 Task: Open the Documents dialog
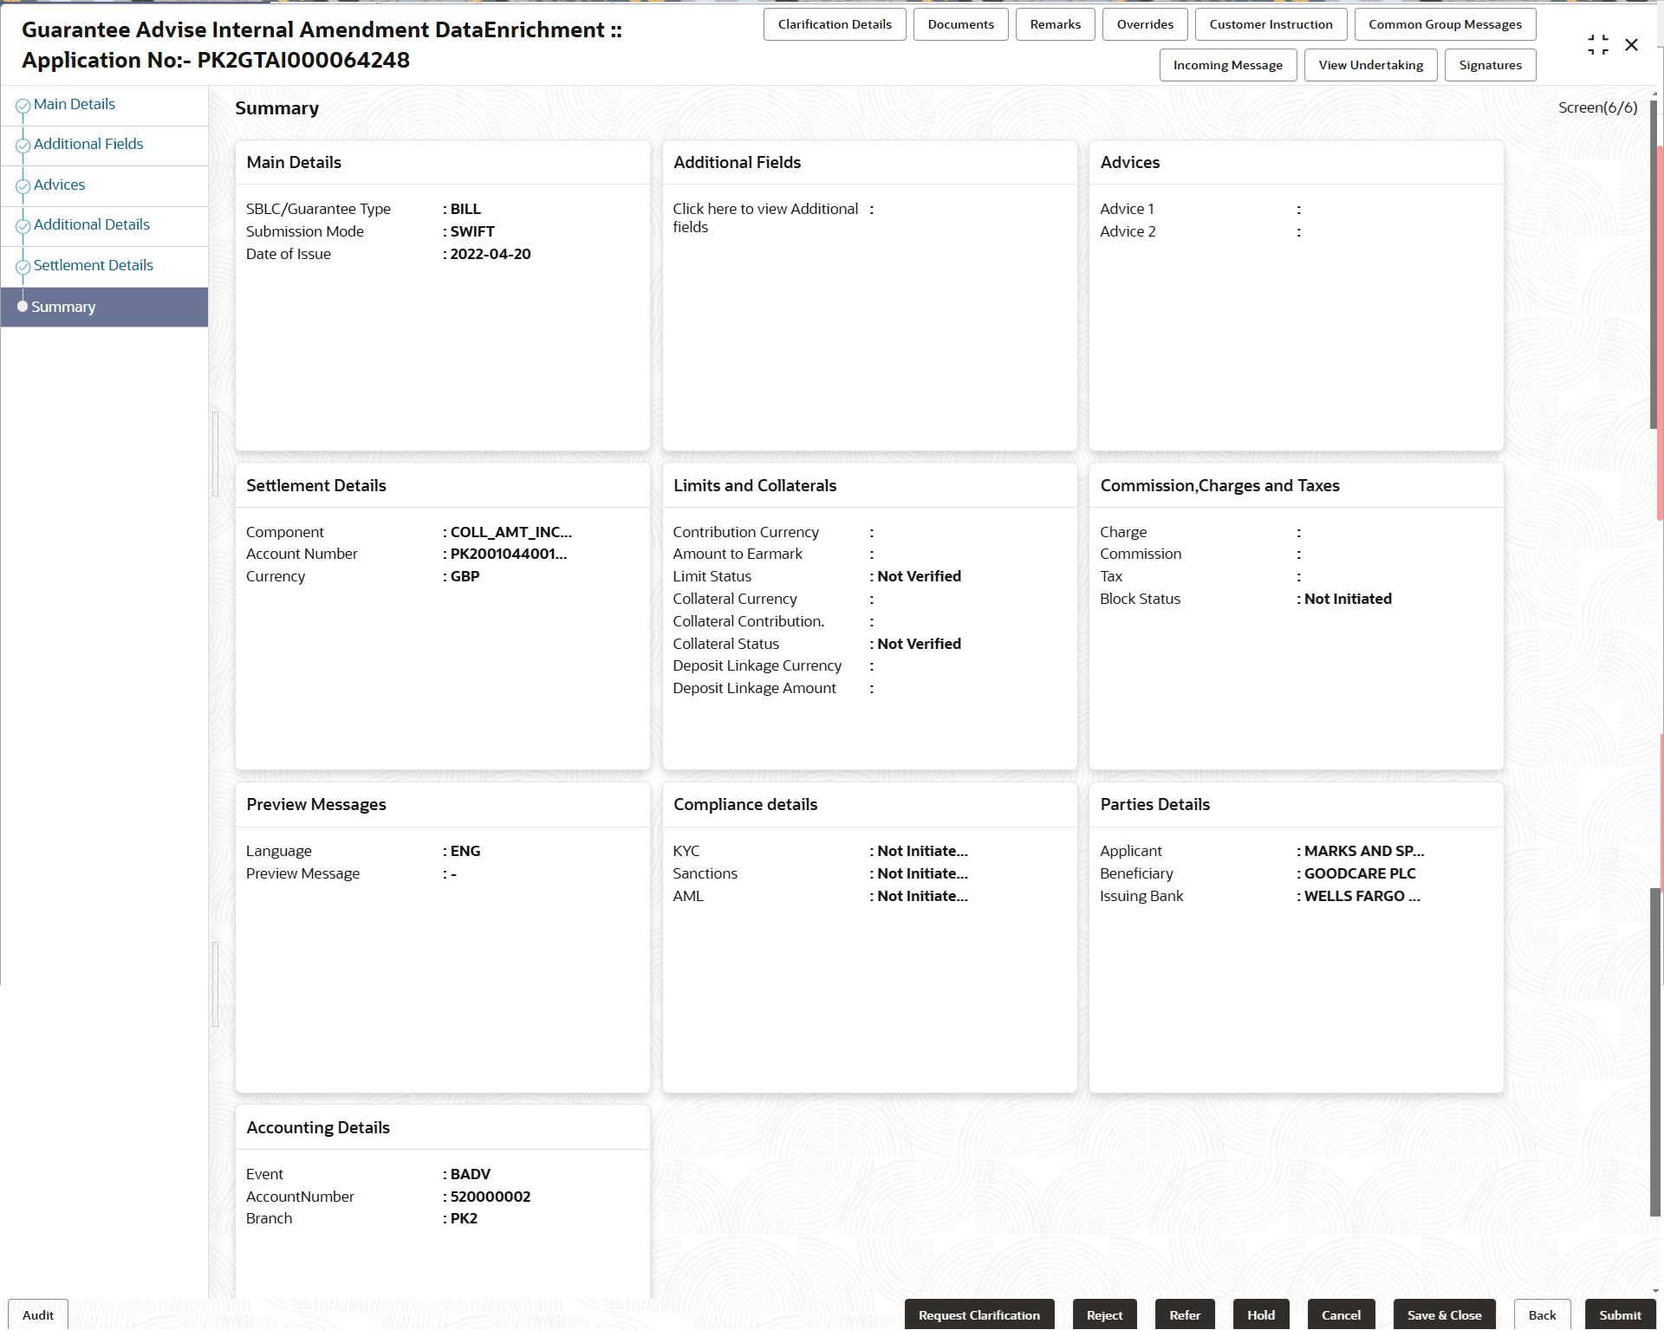pyautogui.click(x=960, y=23)
